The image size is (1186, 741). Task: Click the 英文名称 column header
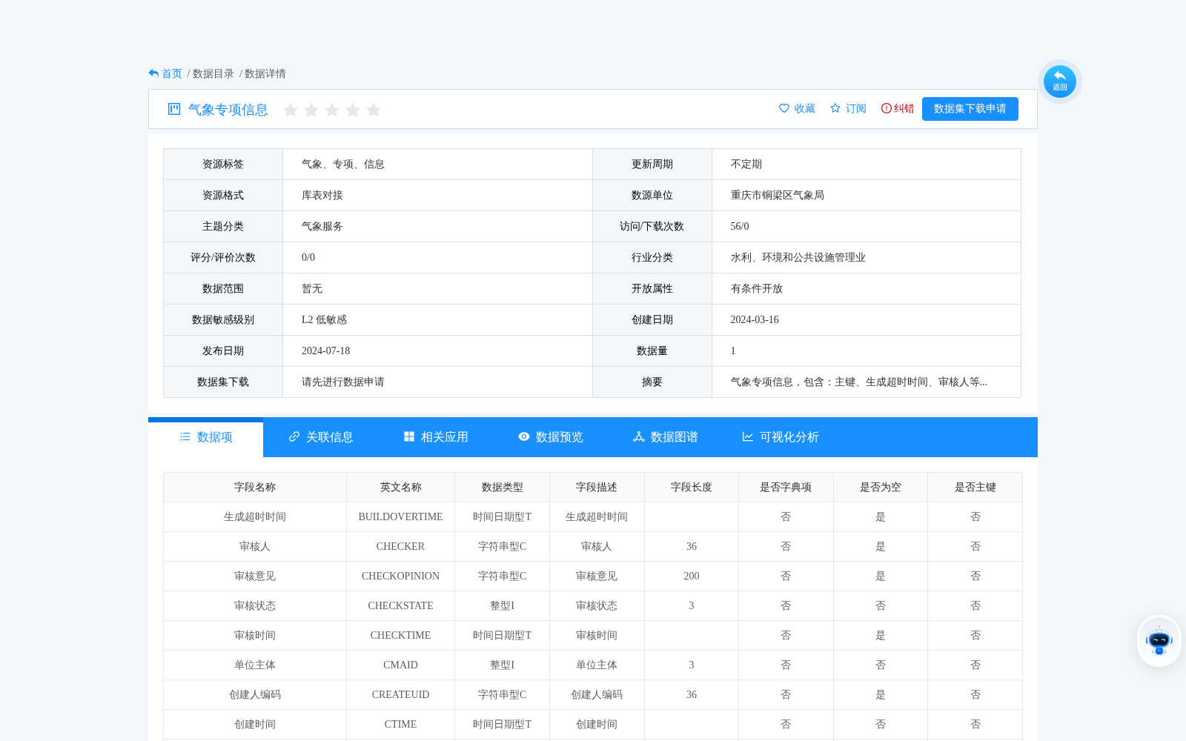pos(401,488)
